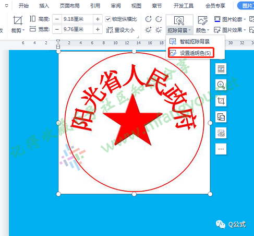Toggle the 锁定纵横比 lock aspect ratio checkbox
This screenshot has height=236, width=254.
[108, 19]
